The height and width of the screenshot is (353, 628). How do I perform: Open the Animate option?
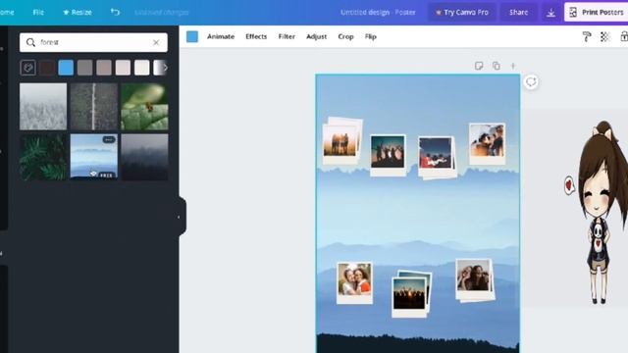tap(221, 37)
